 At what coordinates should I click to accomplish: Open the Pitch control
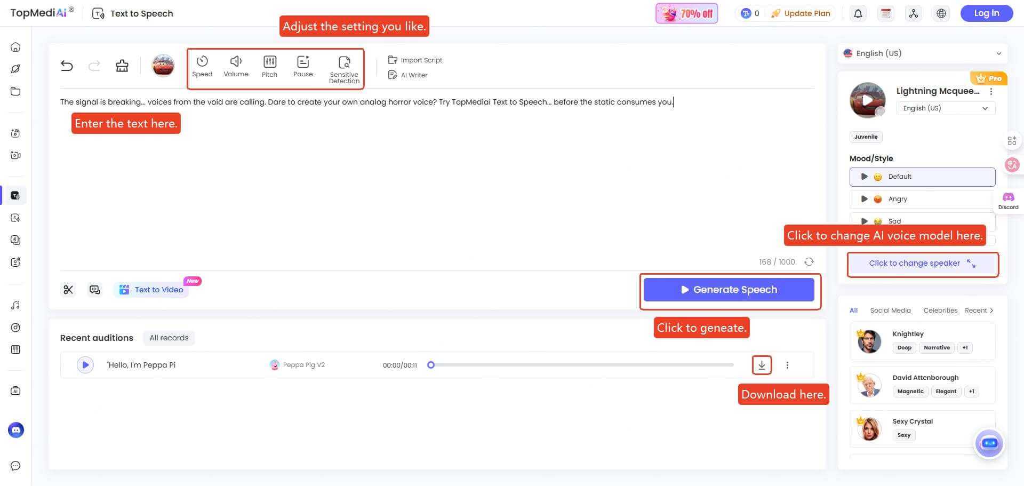point(269,66)
